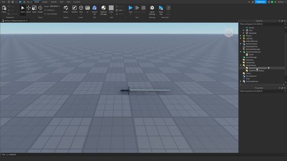Select StarterCharacterScripts in Explorer
287x161 pixels.
pos(257,68)
